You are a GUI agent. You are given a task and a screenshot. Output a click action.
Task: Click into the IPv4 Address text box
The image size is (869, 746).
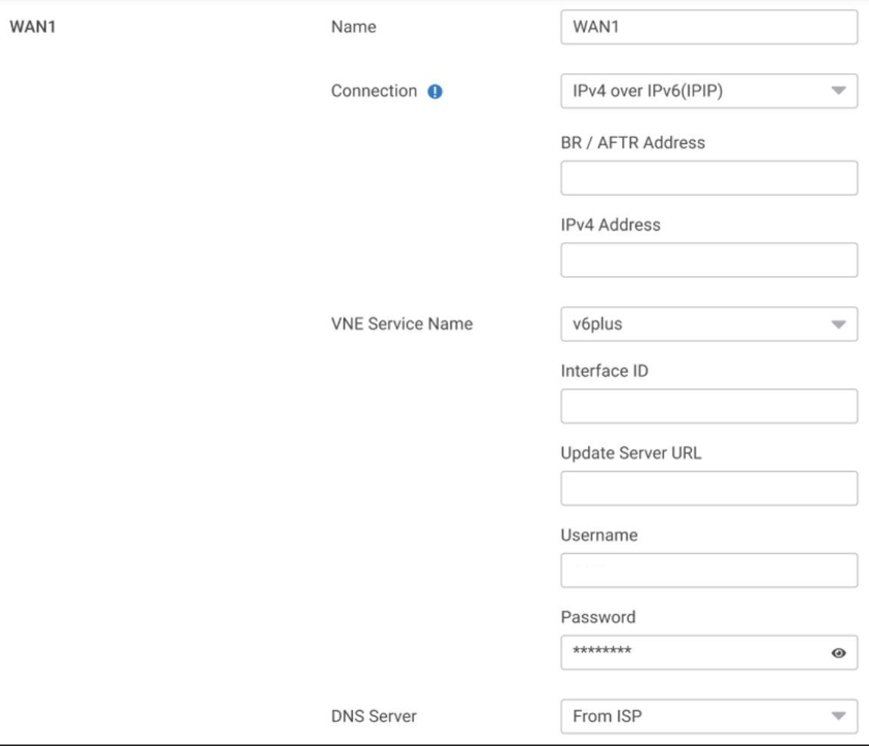(709, 260)
